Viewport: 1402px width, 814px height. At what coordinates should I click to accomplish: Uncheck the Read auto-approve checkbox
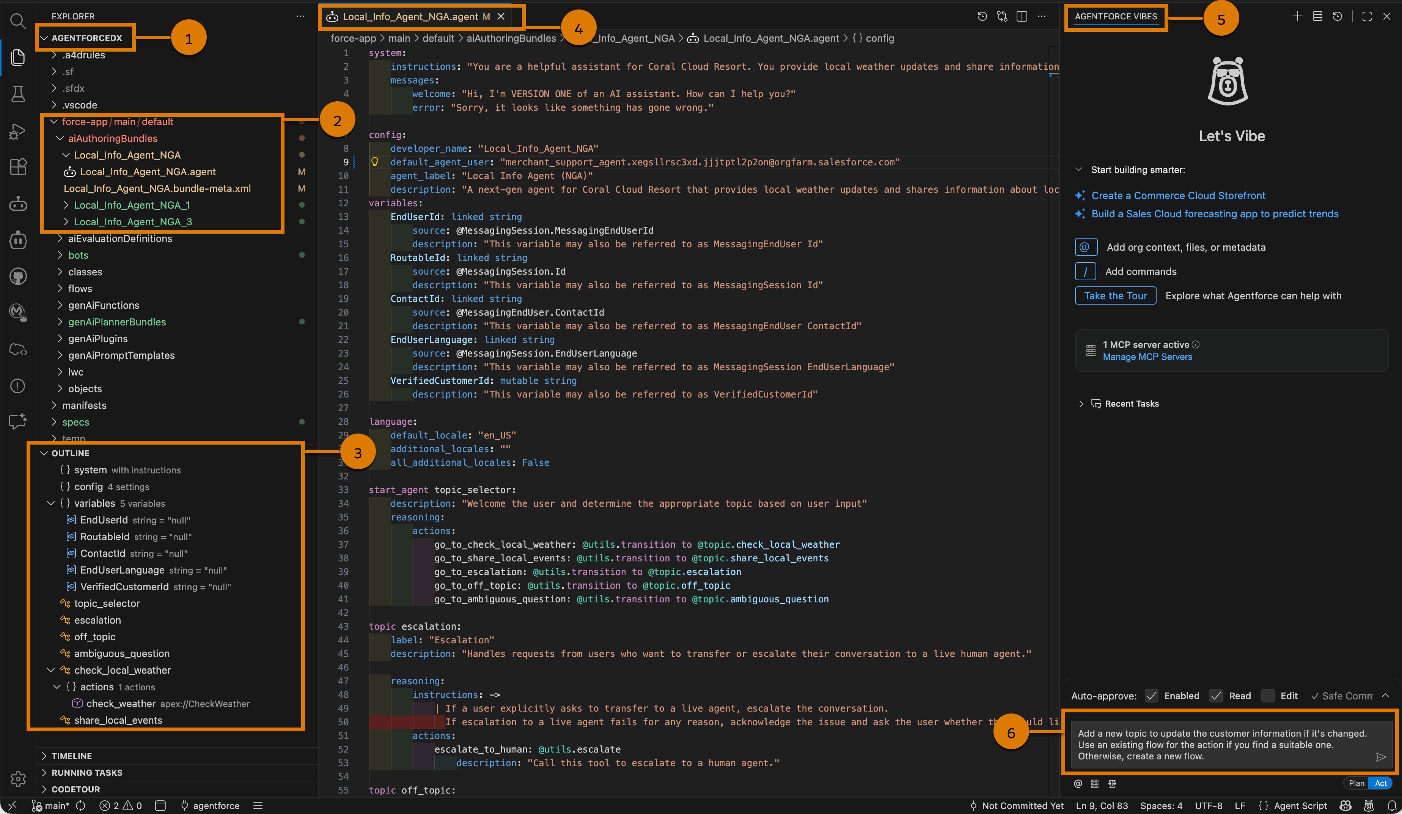coord(1216,696)
